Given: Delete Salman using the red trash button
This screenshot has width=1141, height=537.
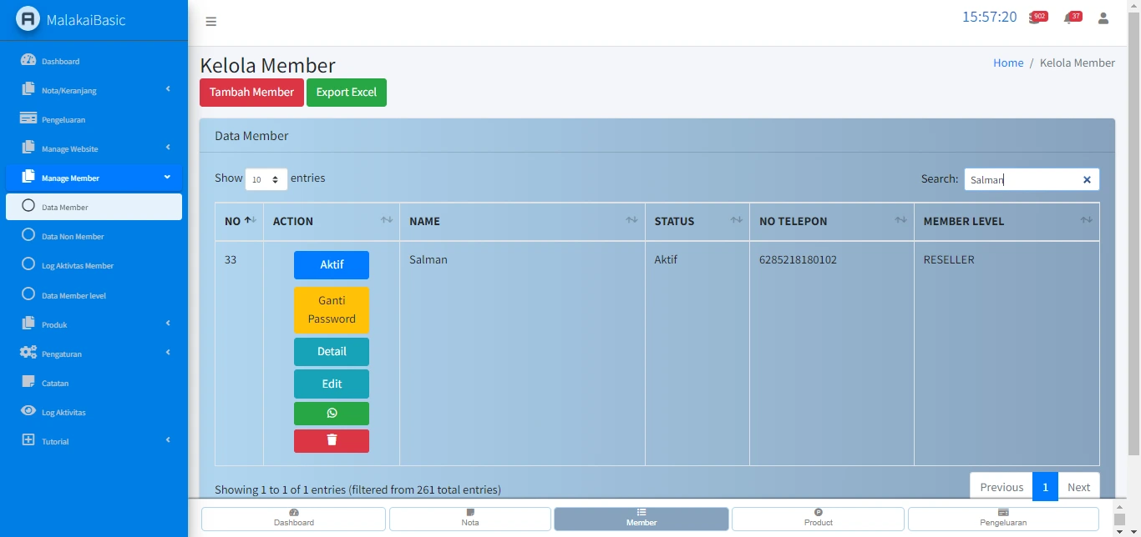Looking at the screenshot, I should pyautogui.click(x=332, y=440).
